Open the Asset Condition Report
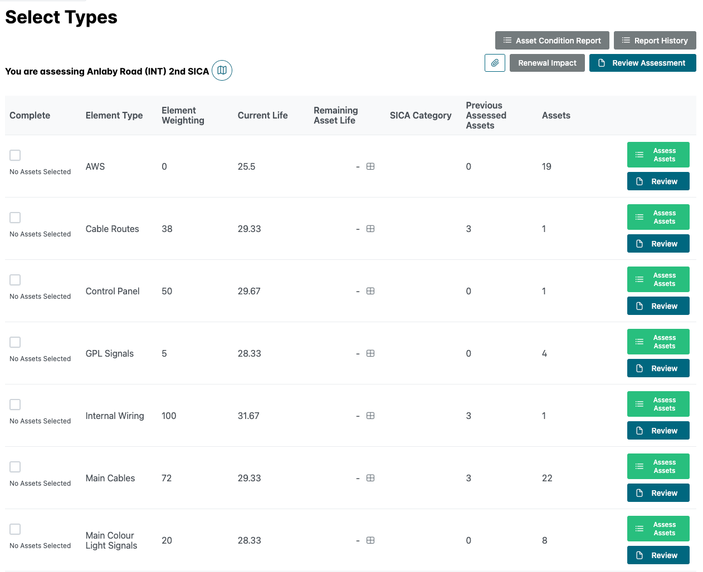The width and height of the screenshot is (703, 572). [x=552, y=41]
